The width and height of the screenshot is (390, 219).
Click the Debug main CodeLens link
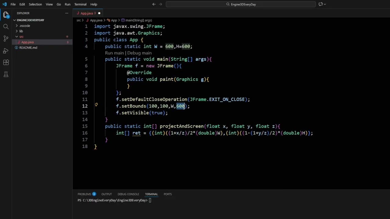pyautogui.click(x=139, y=53)
